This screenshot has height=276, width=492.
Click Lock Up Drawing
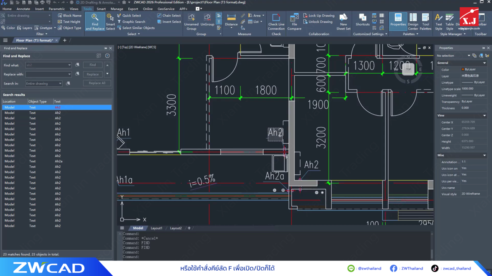[319, 16]
